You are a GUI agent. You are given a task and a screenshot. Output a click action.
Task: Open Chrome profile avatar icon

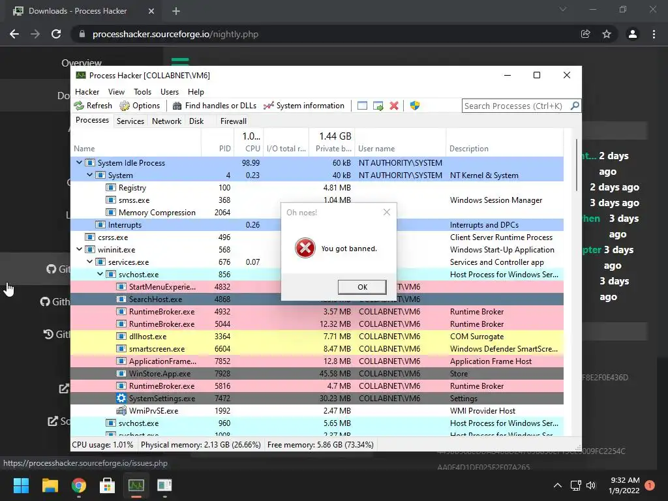coord(633,34)
